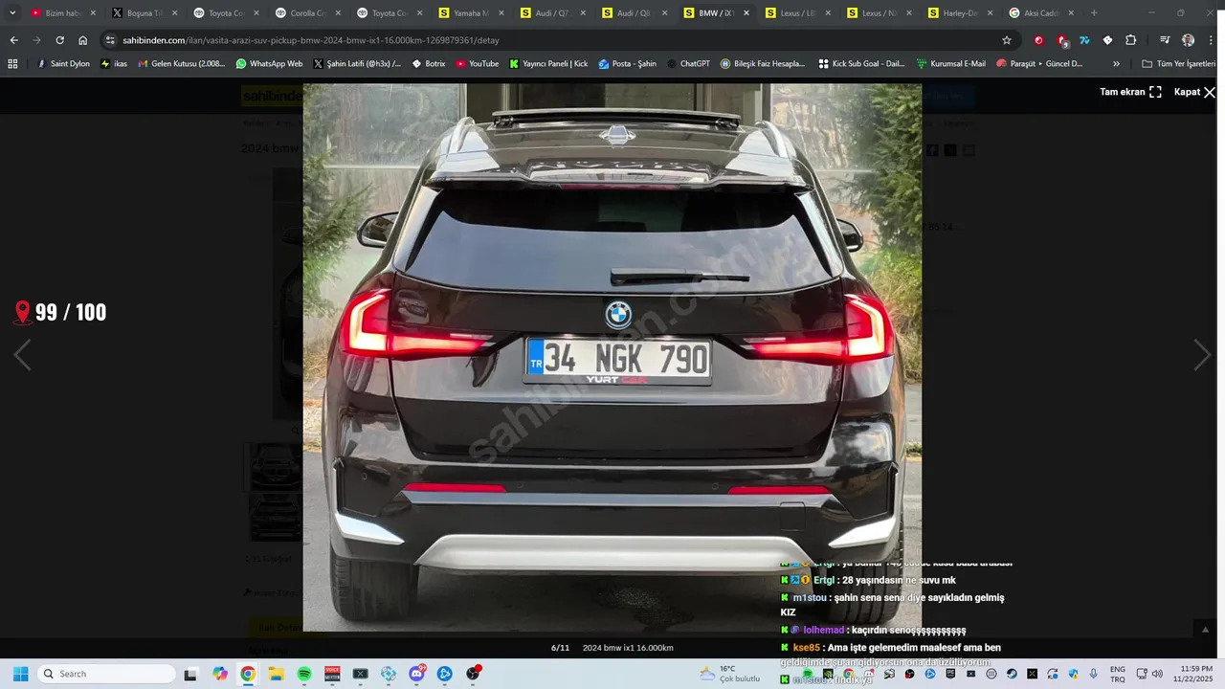Open a new browser tab

(x=1094, y=13)
